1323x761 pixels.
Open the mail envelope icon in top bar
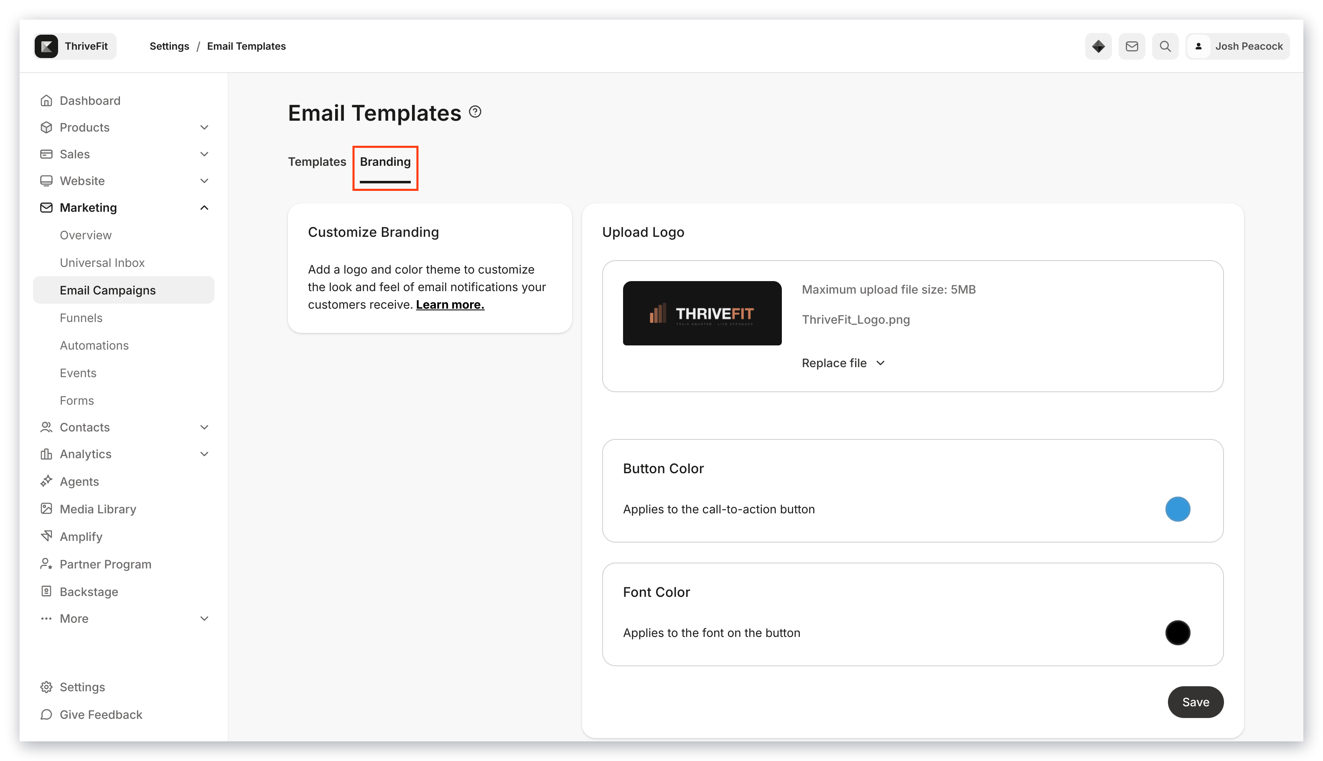[1132, 46]
